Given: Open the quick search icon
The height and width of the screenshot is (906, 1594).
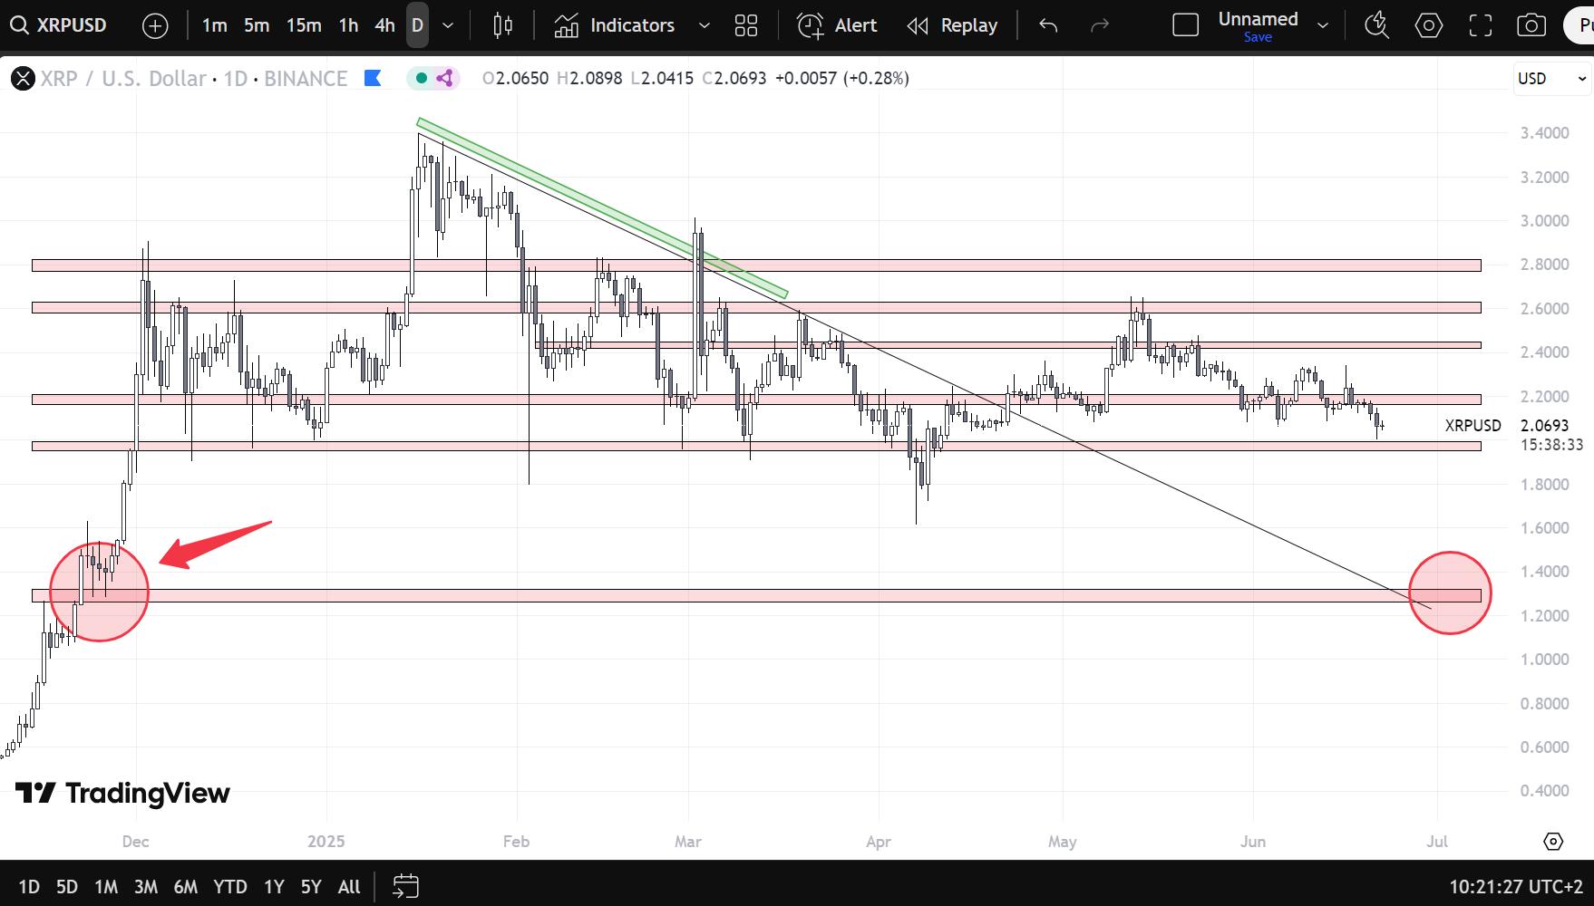Looking at the screenshot, I should click(x=1377, y=25).
